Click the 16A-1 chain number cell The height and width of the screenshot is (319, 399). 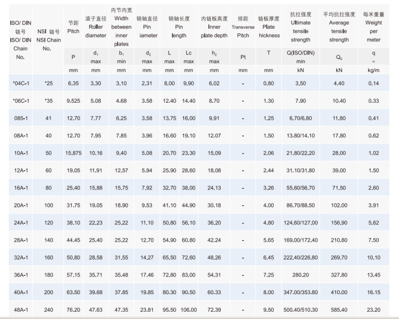pyautogui.click(x=21, y=188)
